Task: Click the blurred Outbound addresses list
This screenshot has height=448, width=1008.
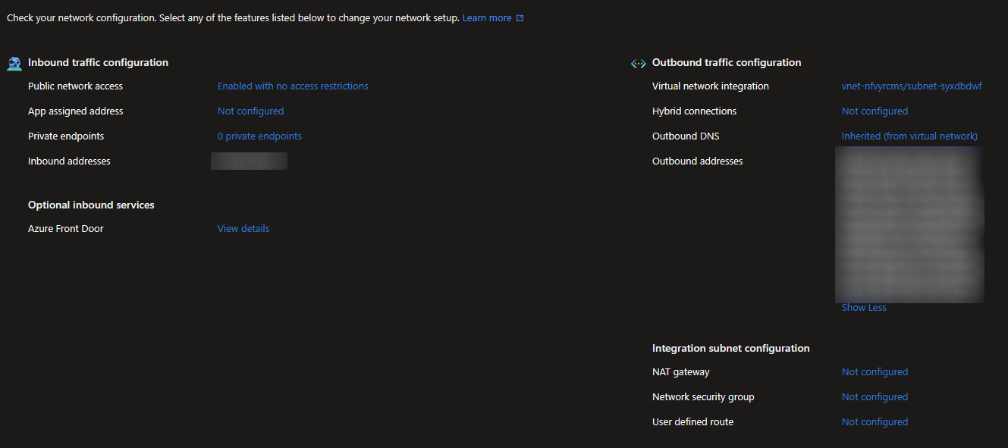Action: tap(909, 225)
